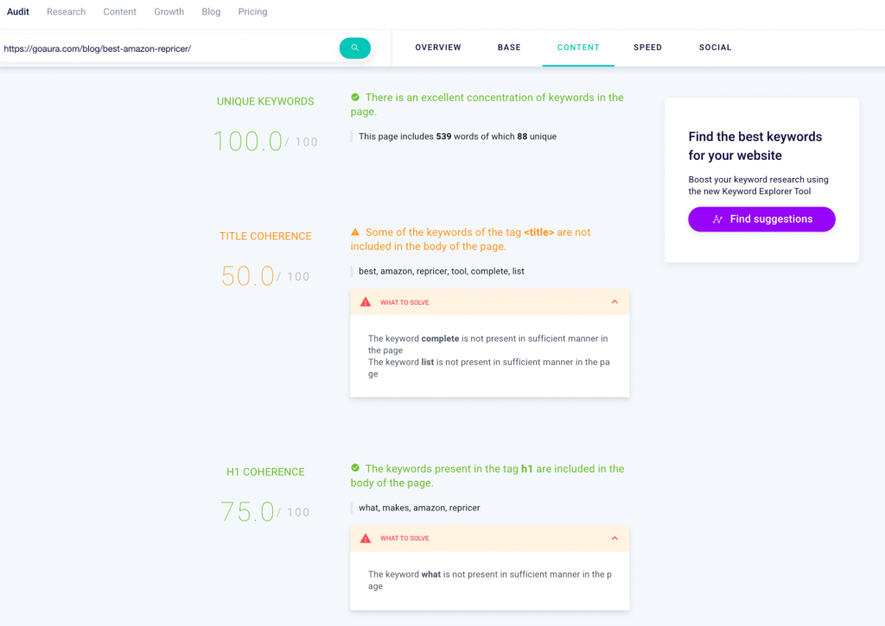Click the Audit item in top navigation
The height and width of the screenshot is (626, 885).
coord(18,12)
